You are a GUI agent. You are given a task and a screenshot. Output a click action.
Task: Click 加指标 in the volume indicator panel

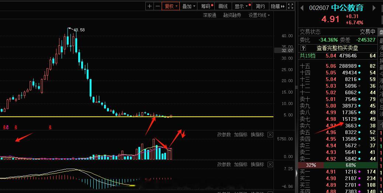point(241,134)
